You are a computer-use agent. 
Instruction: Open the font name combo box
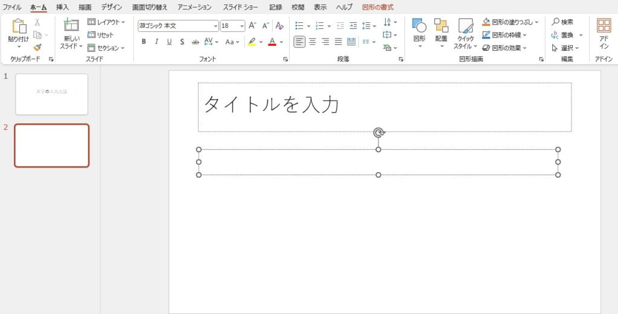178,26
